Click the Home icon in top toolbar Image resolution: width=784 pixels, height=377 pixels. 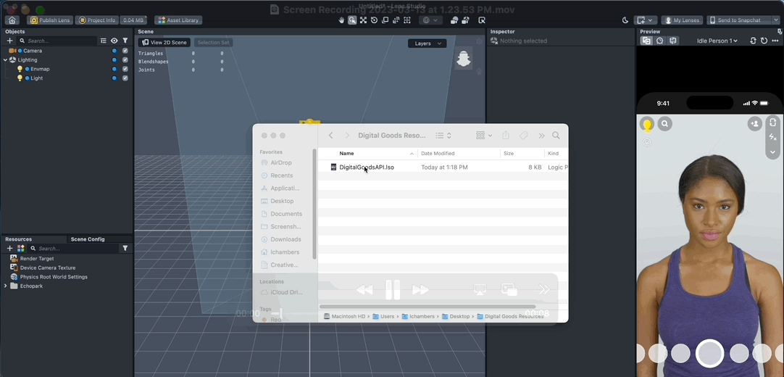[12, 20]
